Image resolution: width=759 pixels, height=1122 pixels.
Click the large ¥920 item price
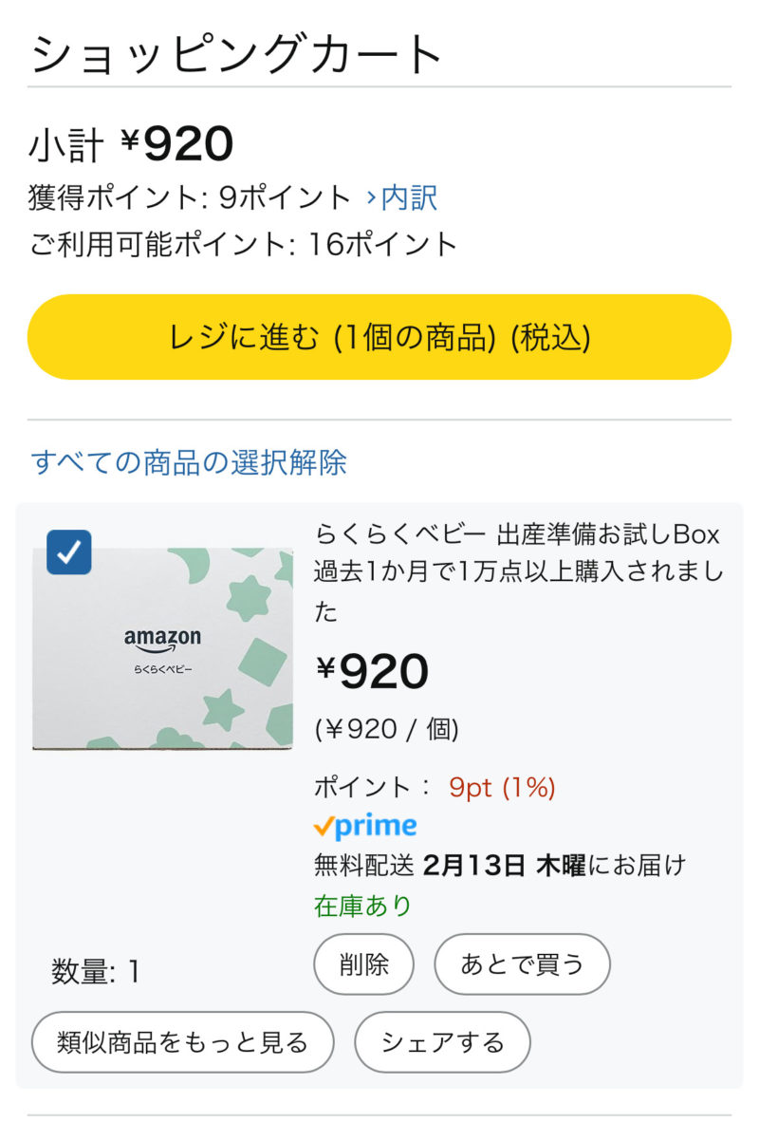[372, 672]
